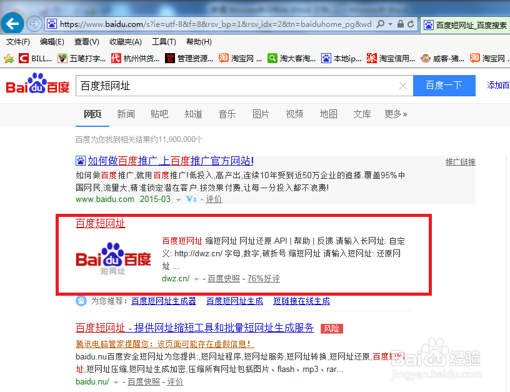This screenshot has width=510, height=392.
Task: Open the 帮助(H) menu
Action: (199, 42)
